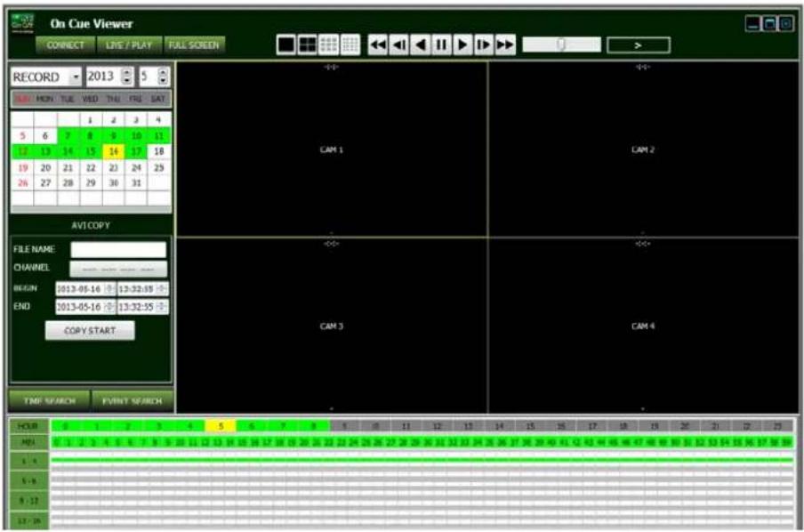This screenshot has width=804, height=532.
Task: Click the CONNECT button
Action: click(66, 45)
